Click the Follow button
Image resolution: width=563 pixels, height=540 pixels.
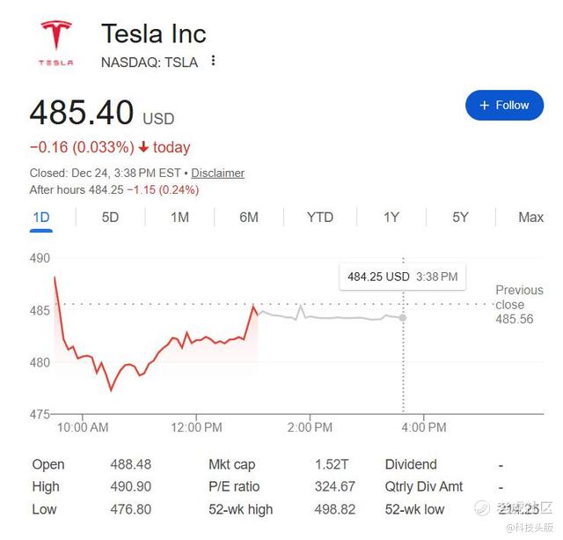coord(503,105)
